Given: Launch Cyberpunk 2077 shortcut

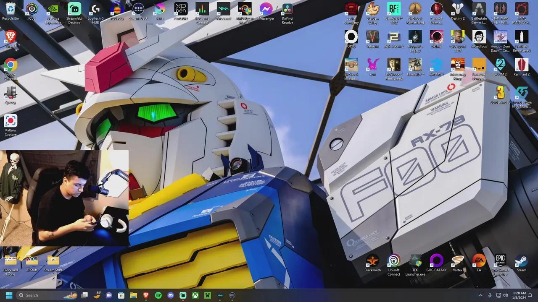Looking at the screenshot, I should tap(458, 41).
